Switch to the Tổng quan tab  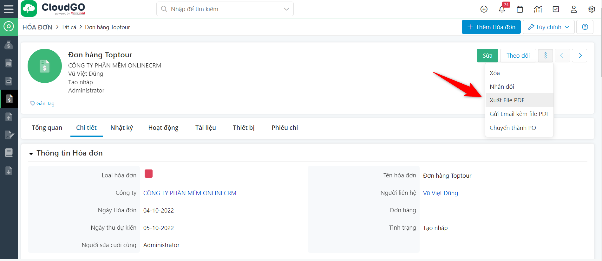(47, 128)
